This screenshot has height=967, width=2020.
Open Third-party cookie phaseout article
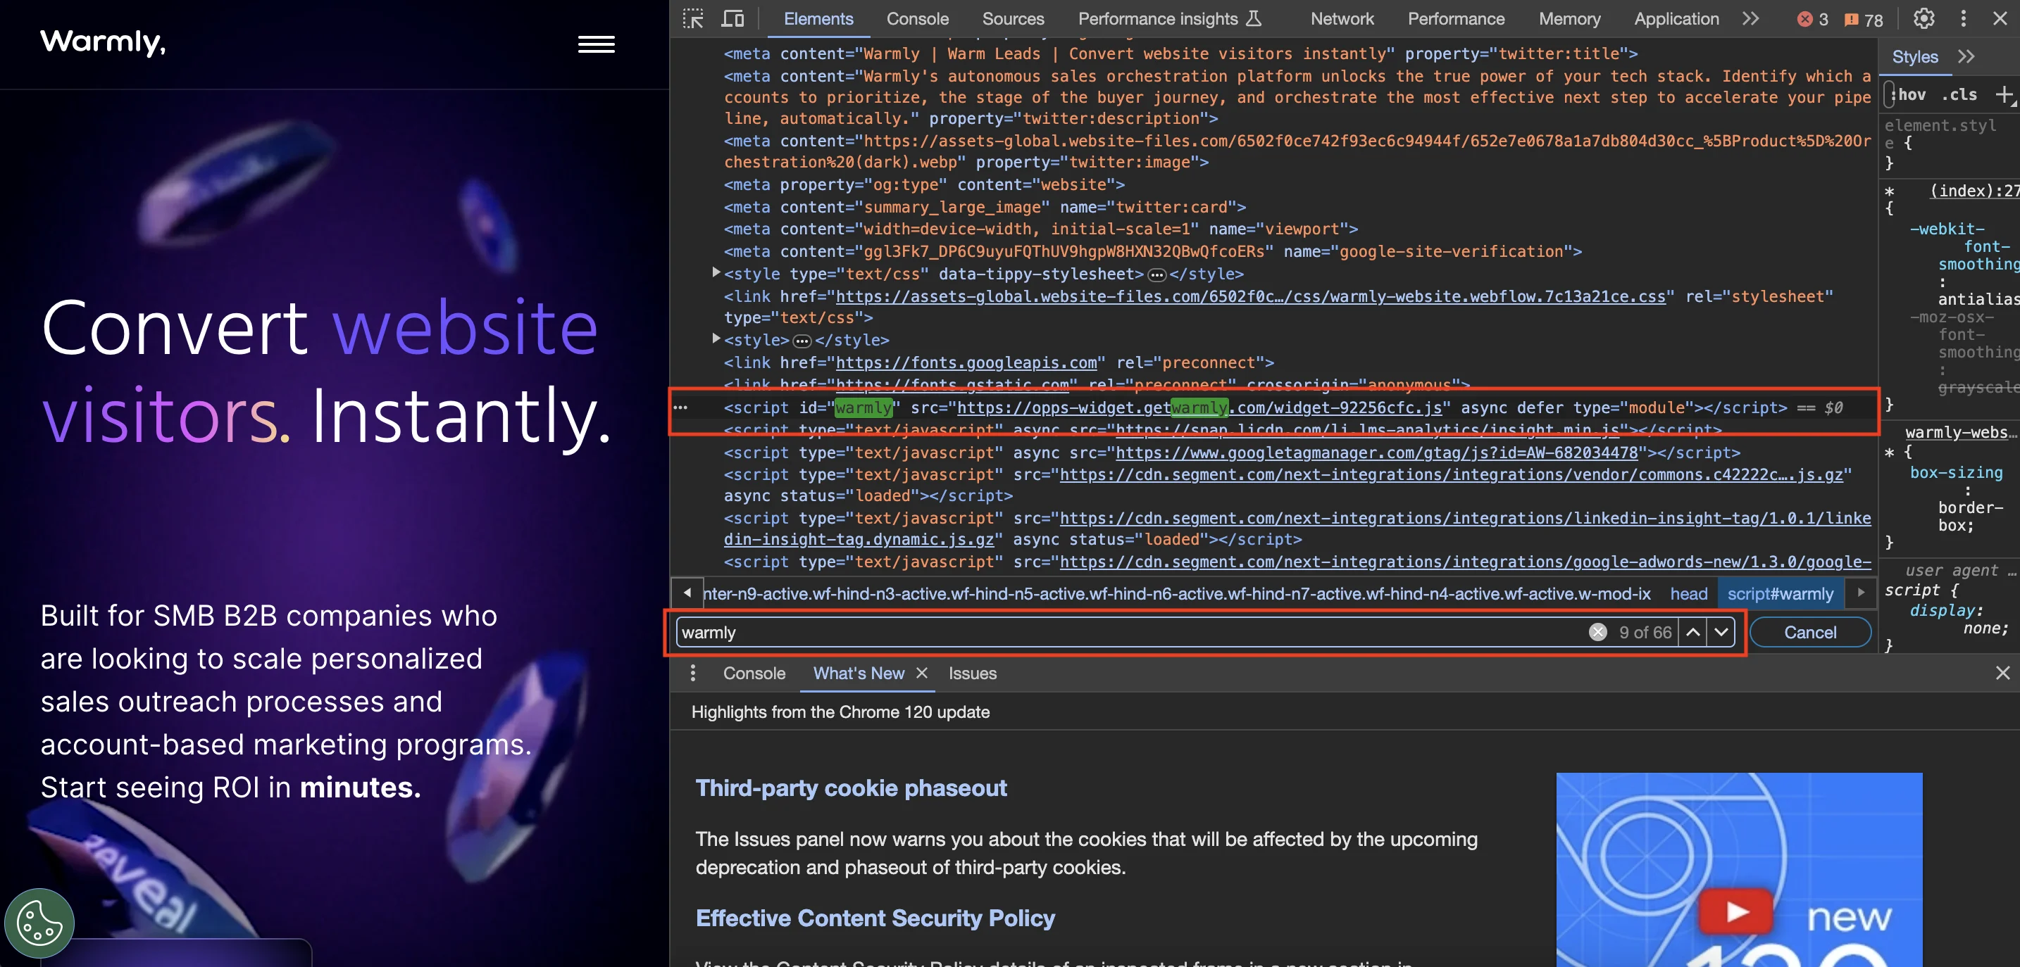(x=851, y=788)
